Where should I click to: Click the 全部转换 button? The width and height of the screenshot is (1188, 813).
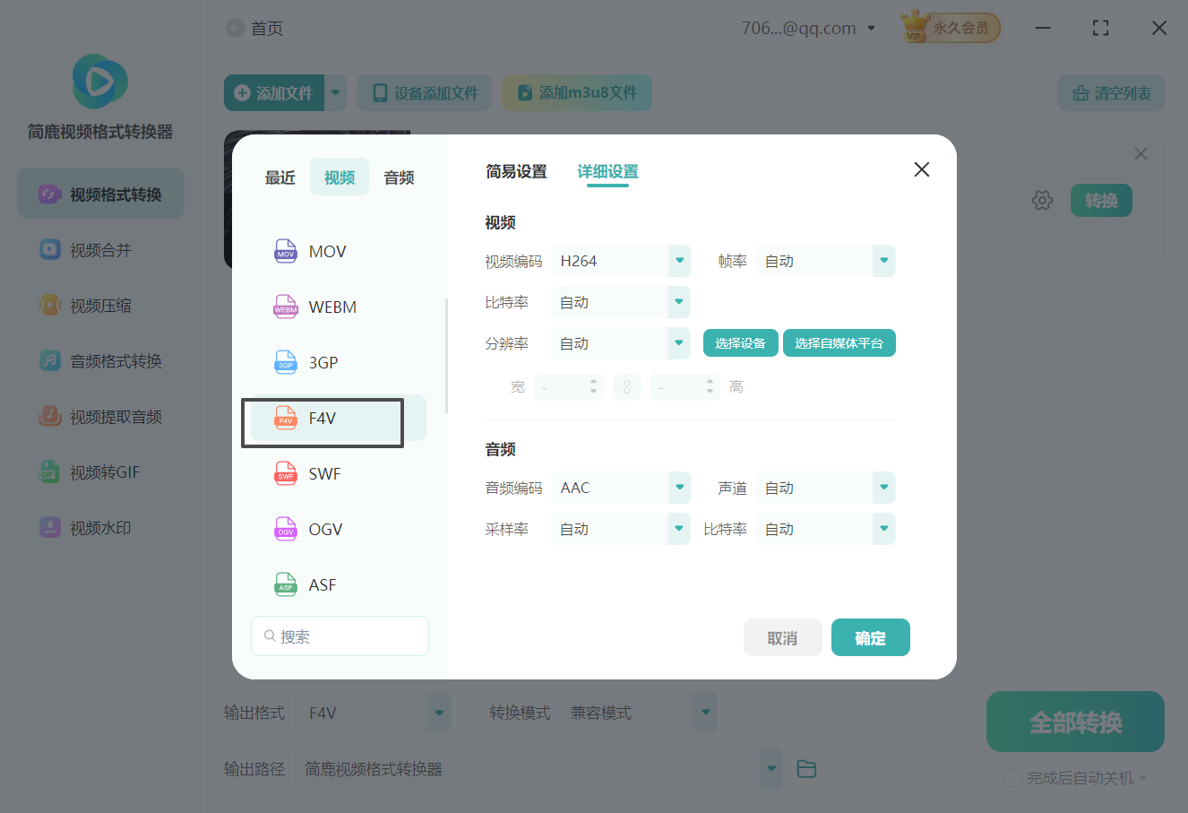coord(1074,721)
